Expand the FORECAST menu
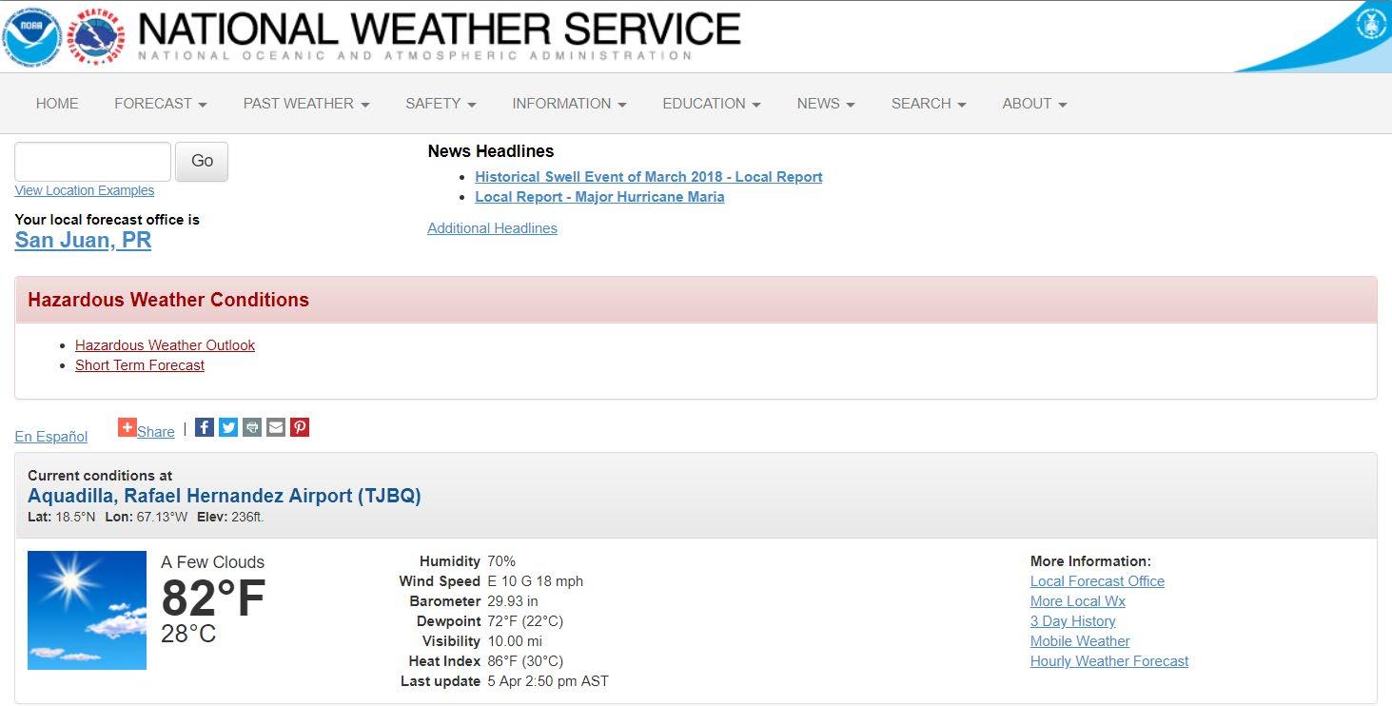 [x=161, y=104]
